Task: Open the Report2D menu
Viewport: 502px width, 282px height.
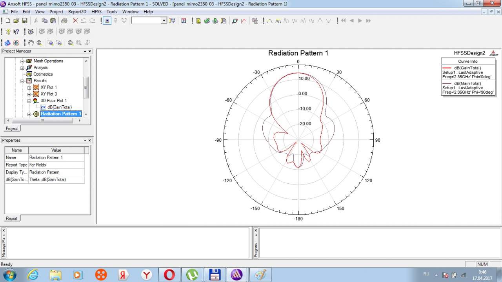Action: [77, 12]
